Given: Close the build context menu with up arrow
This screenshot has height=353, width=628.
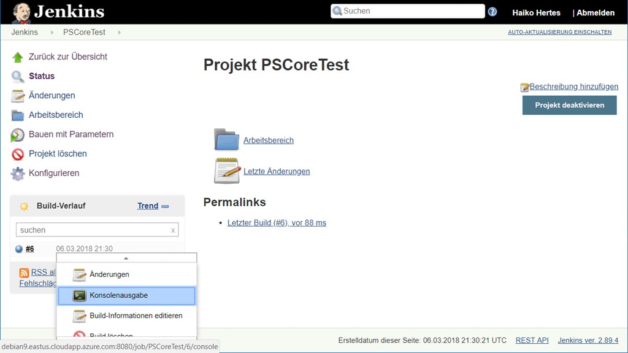Looking at the screenshot, I should coord(126,258).
